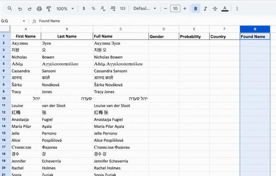276x176 pixels.
Task: Select the Country header cell
Action: (225, 37)
